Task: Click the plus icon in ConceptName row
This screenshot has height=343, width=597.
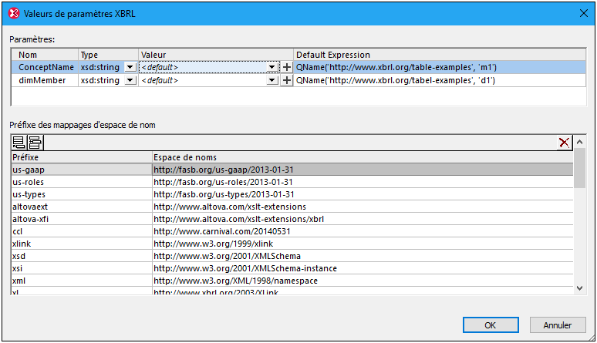Action: coord(287,67)
